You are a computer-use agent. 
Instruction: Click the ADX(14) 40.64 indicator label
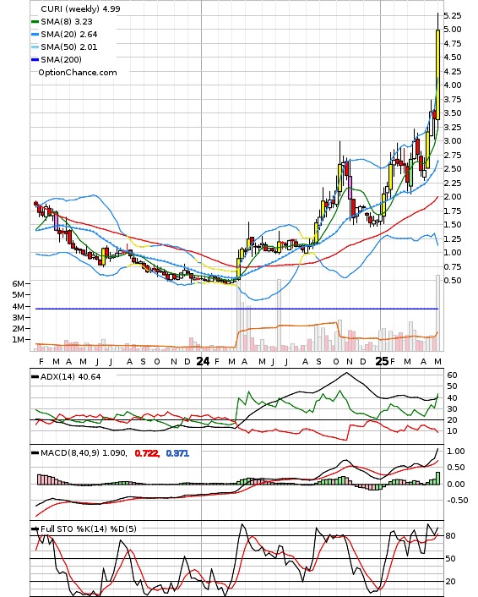(70, 377)
